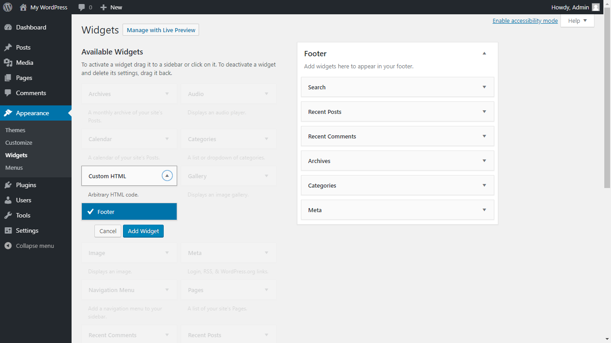Click the Pages widget in available list
This screenshot has width=611, height=343.
tap(229, 290)
